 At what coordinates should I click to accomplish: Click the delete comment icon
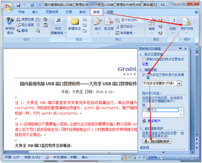click(84, 19)
